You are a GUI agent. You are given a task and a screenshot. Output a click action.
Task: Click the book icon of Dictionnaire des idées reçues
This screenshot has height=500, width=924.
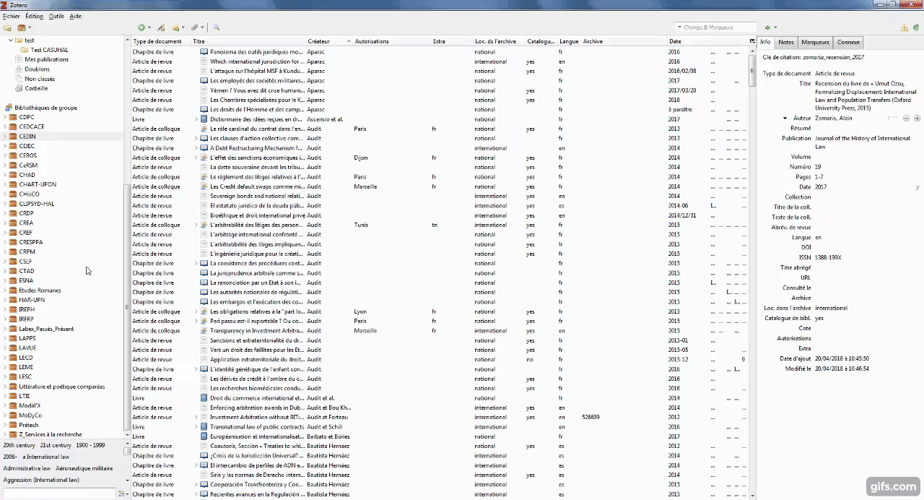(204, 119)
